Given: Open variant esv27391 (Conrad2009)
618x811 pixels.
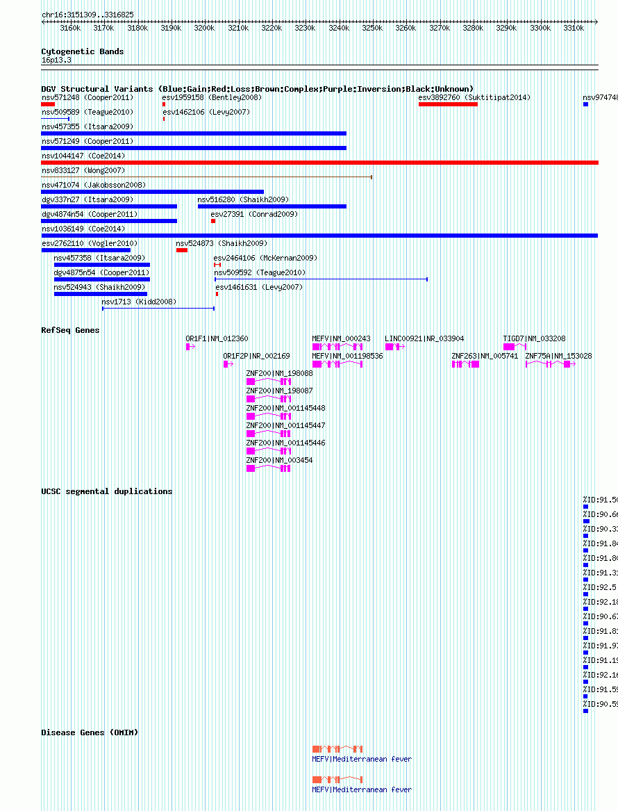Looking at the screenshot, I should [x=254, y=213].
